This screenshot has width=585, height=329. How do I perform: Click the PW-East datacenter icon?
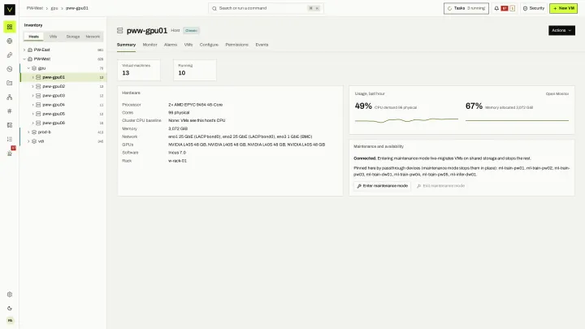30,50
